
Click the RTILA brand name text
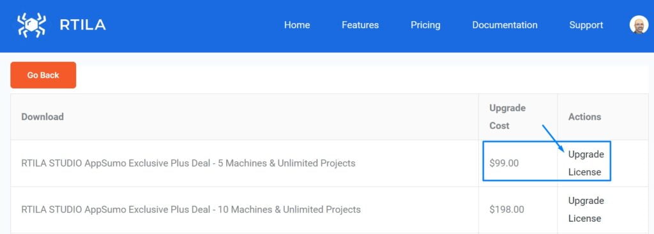[x=82, y=25]
